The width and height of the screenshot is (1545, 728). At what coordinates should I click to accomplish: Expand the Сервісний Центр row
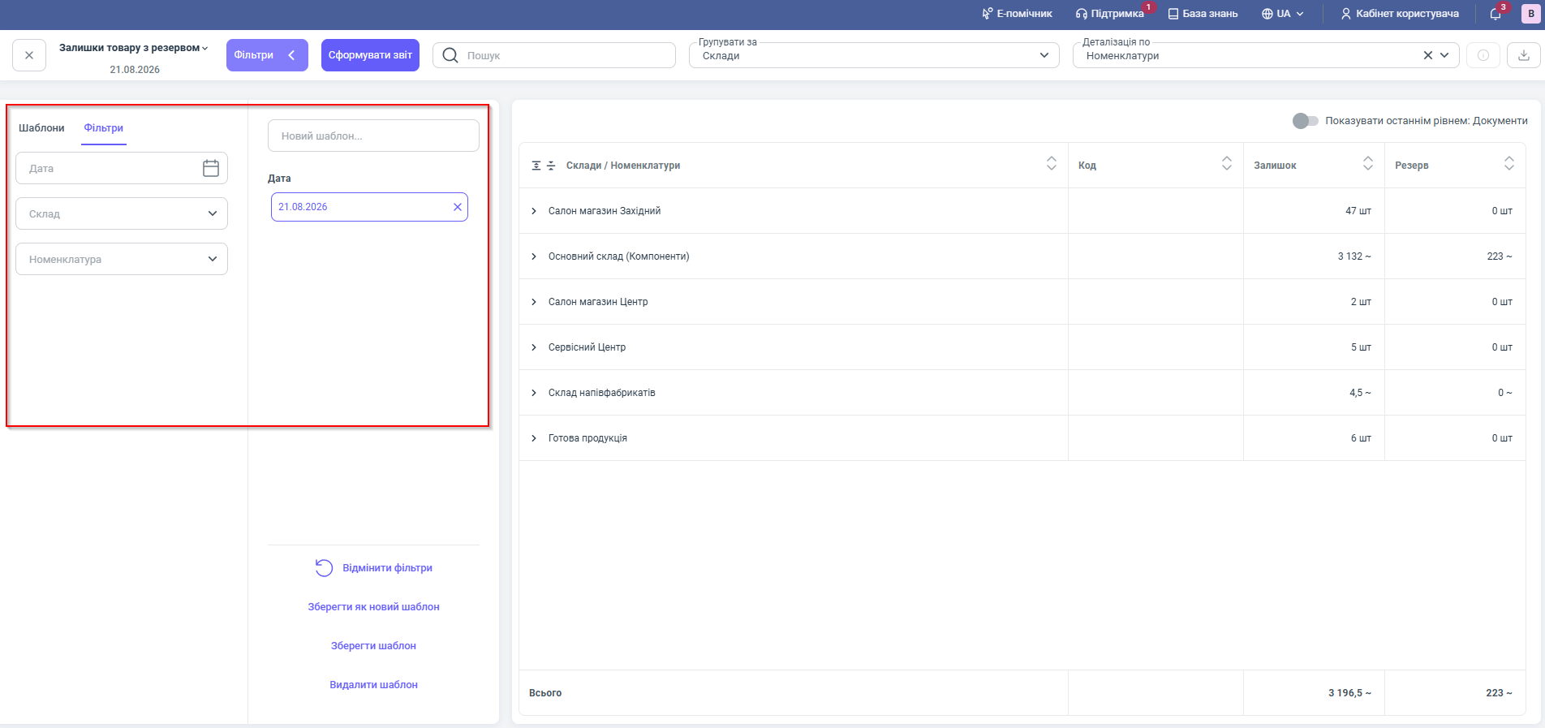tap(534, 347)
